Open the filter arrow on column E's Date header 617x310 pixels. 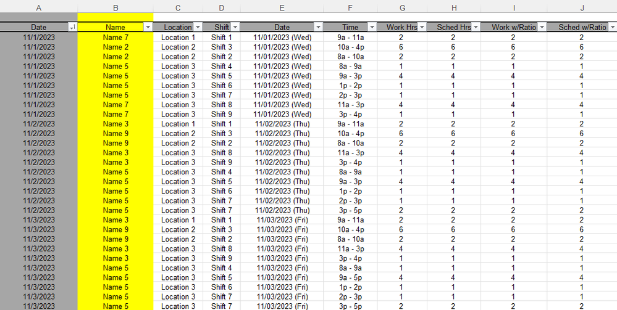click(318, 27)
